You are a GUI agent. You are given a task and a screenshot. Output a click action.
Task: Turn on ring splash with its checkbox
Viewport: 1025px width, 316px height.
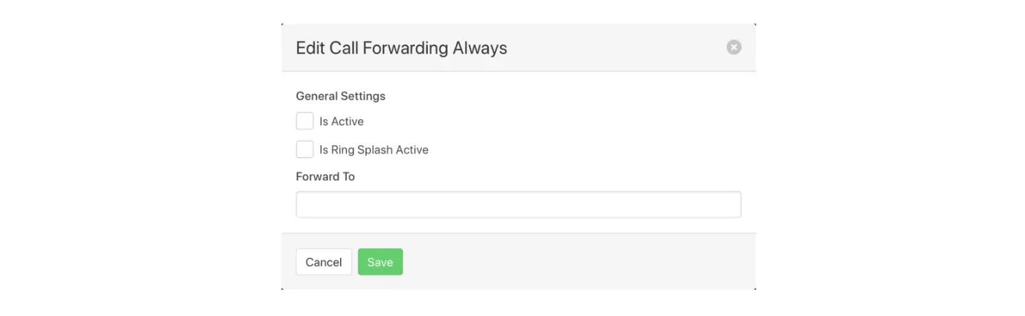[x=305, y=149]
